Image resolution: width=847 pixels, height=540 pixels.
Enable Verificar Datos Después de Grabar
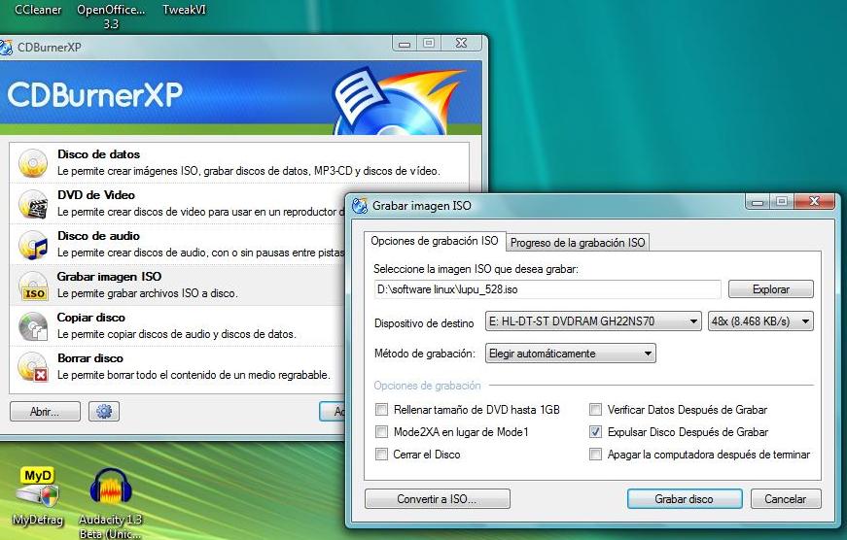[595, 410]
